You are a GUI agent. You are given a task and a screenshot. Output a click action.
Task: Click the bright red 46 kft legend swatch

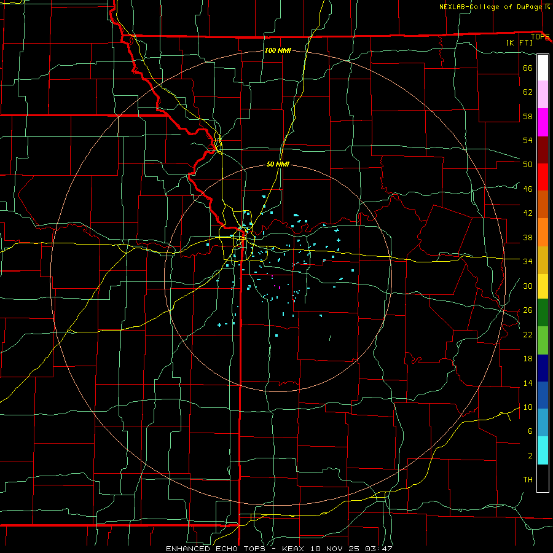click(x=543, y=177)
